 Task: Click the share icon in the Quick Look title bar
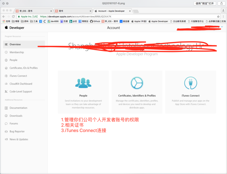[221, 4]
